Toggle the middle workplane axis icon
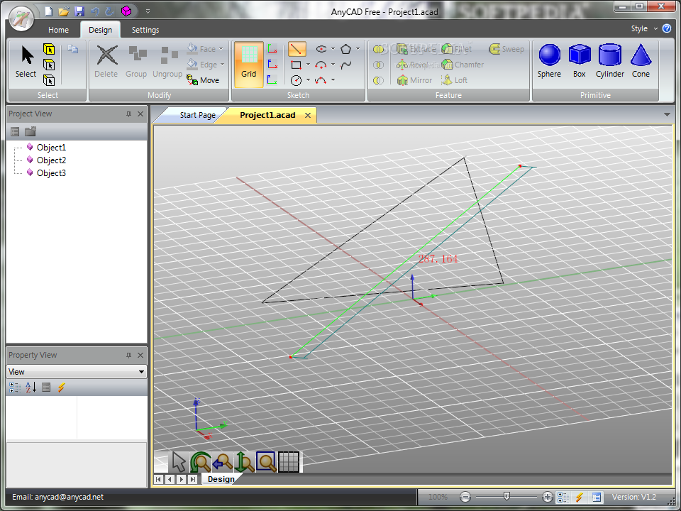This screenshot has height=511, width=681. [x=272, y=65]
